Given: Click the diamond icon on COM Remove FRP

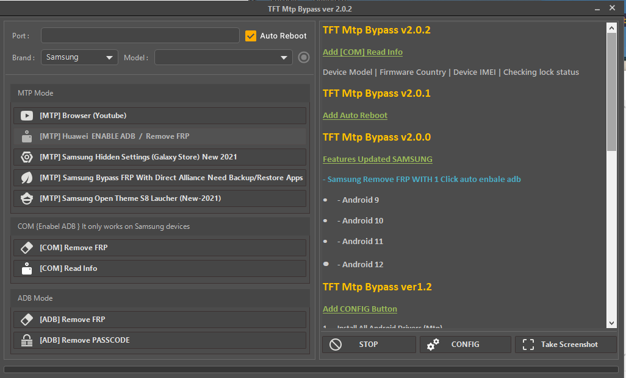Looking at the screenshot, I should [x=27, y=247].
